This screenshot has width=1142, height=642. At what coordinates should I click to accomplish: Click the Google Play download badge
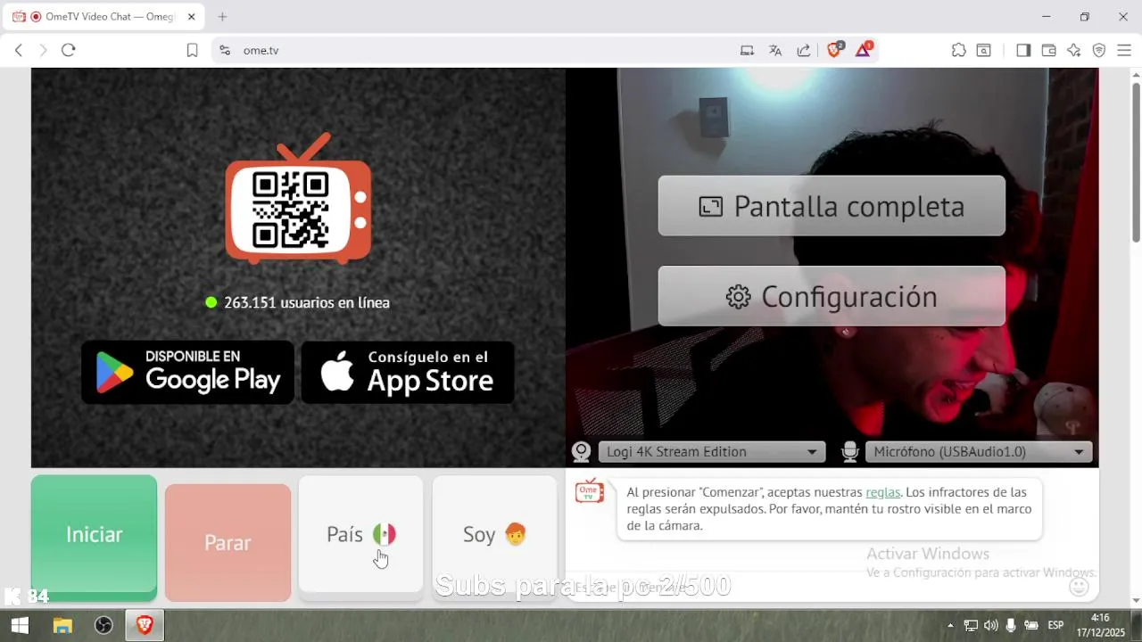[x=187, y=372]
